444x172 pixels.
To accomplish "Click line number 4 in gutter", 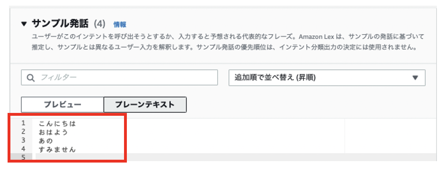I will [x=23, y=149].
